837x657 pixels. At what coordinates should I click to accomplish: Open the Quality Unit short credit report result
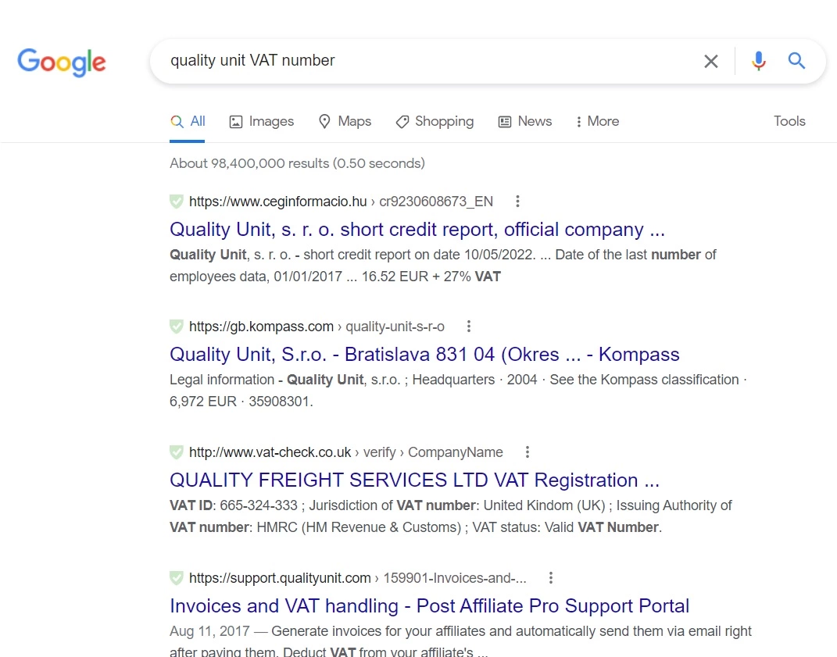417,229
